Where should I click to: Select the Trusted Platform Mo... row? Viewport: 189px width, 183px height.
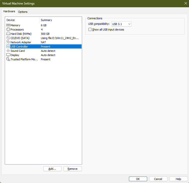coord(44,59)
